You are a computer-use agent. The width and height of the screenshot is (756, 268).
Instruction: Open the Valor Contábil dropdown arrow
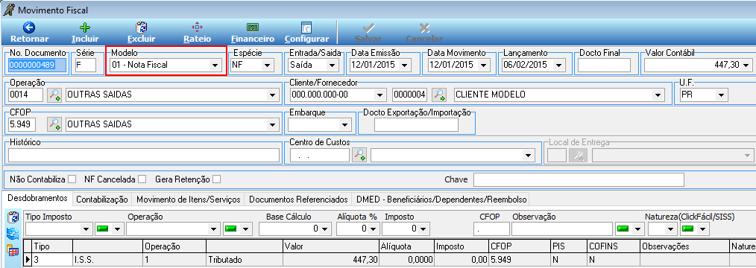point(746,65)
